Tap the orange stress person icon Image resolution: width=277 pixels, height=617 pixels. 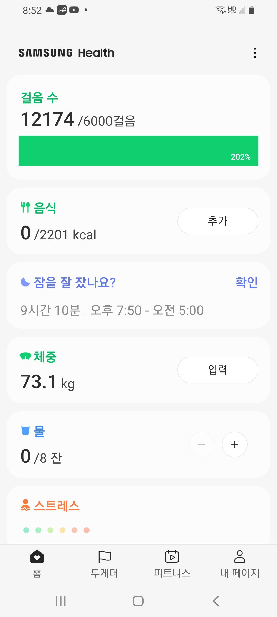pyautogui.click(x=25, y=505)
